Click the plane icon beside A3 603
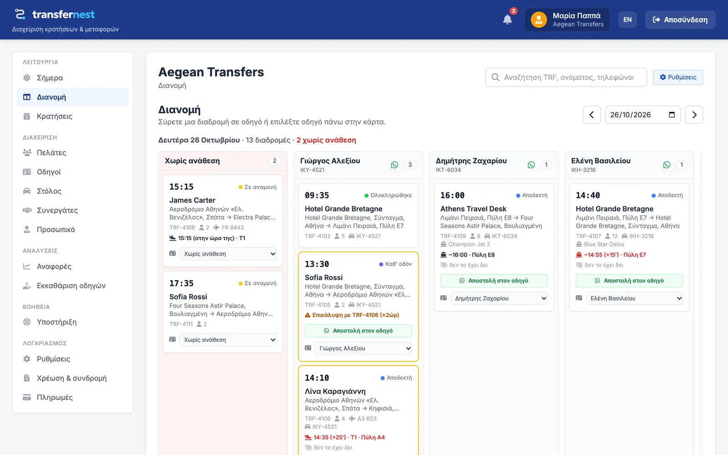728x455 pixels. [x=352, y=419]
